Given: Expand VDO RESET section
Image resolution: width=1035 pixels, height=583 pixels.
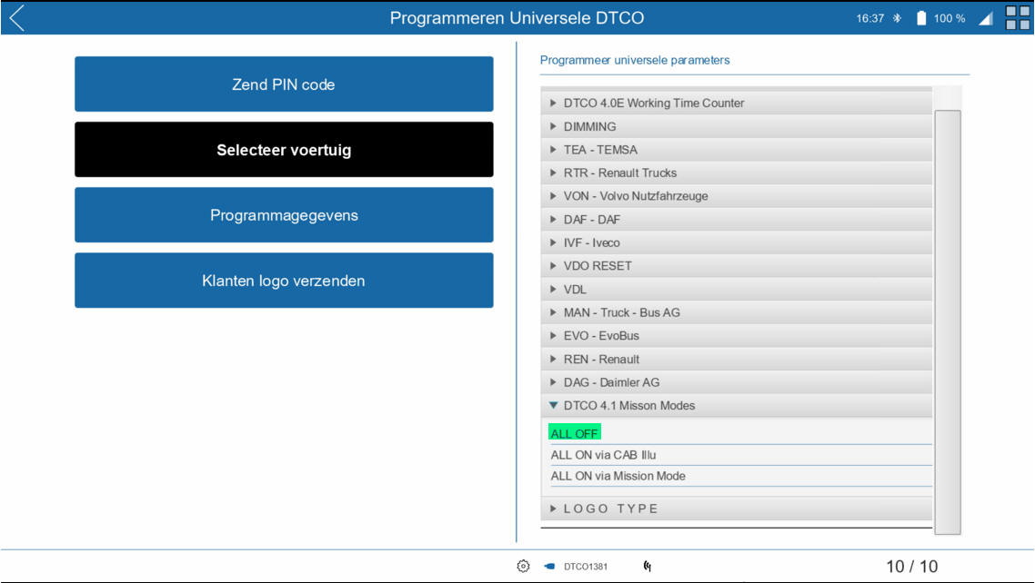Looking at the screenshot, I should tap(736, 265).
